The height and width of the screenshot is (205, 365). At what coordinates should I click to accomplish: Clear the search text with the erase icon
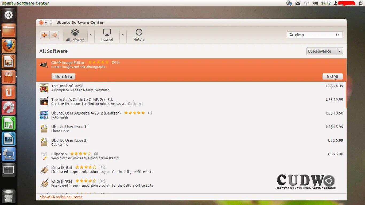click(x=338, y=35)
